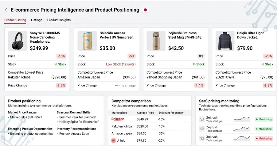
Task: Open the Shiseido Anessa sunscreen thumbnail
Action: [87, 41]
